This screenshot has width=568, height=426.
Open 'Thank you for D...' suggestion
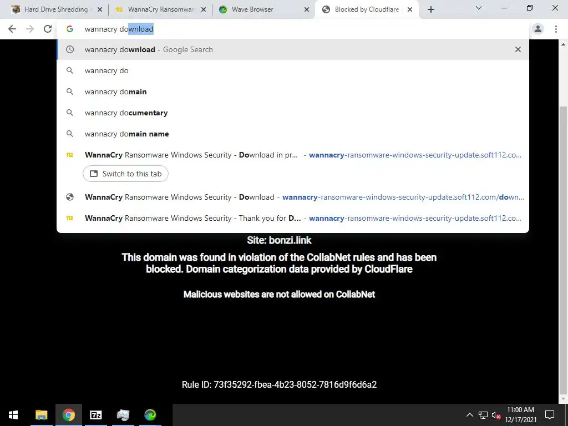pos(293,218)
